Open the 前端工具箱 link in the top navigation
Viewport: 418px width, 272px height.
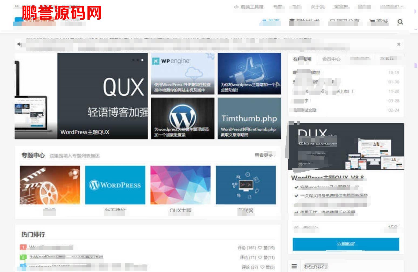[249, 7]
